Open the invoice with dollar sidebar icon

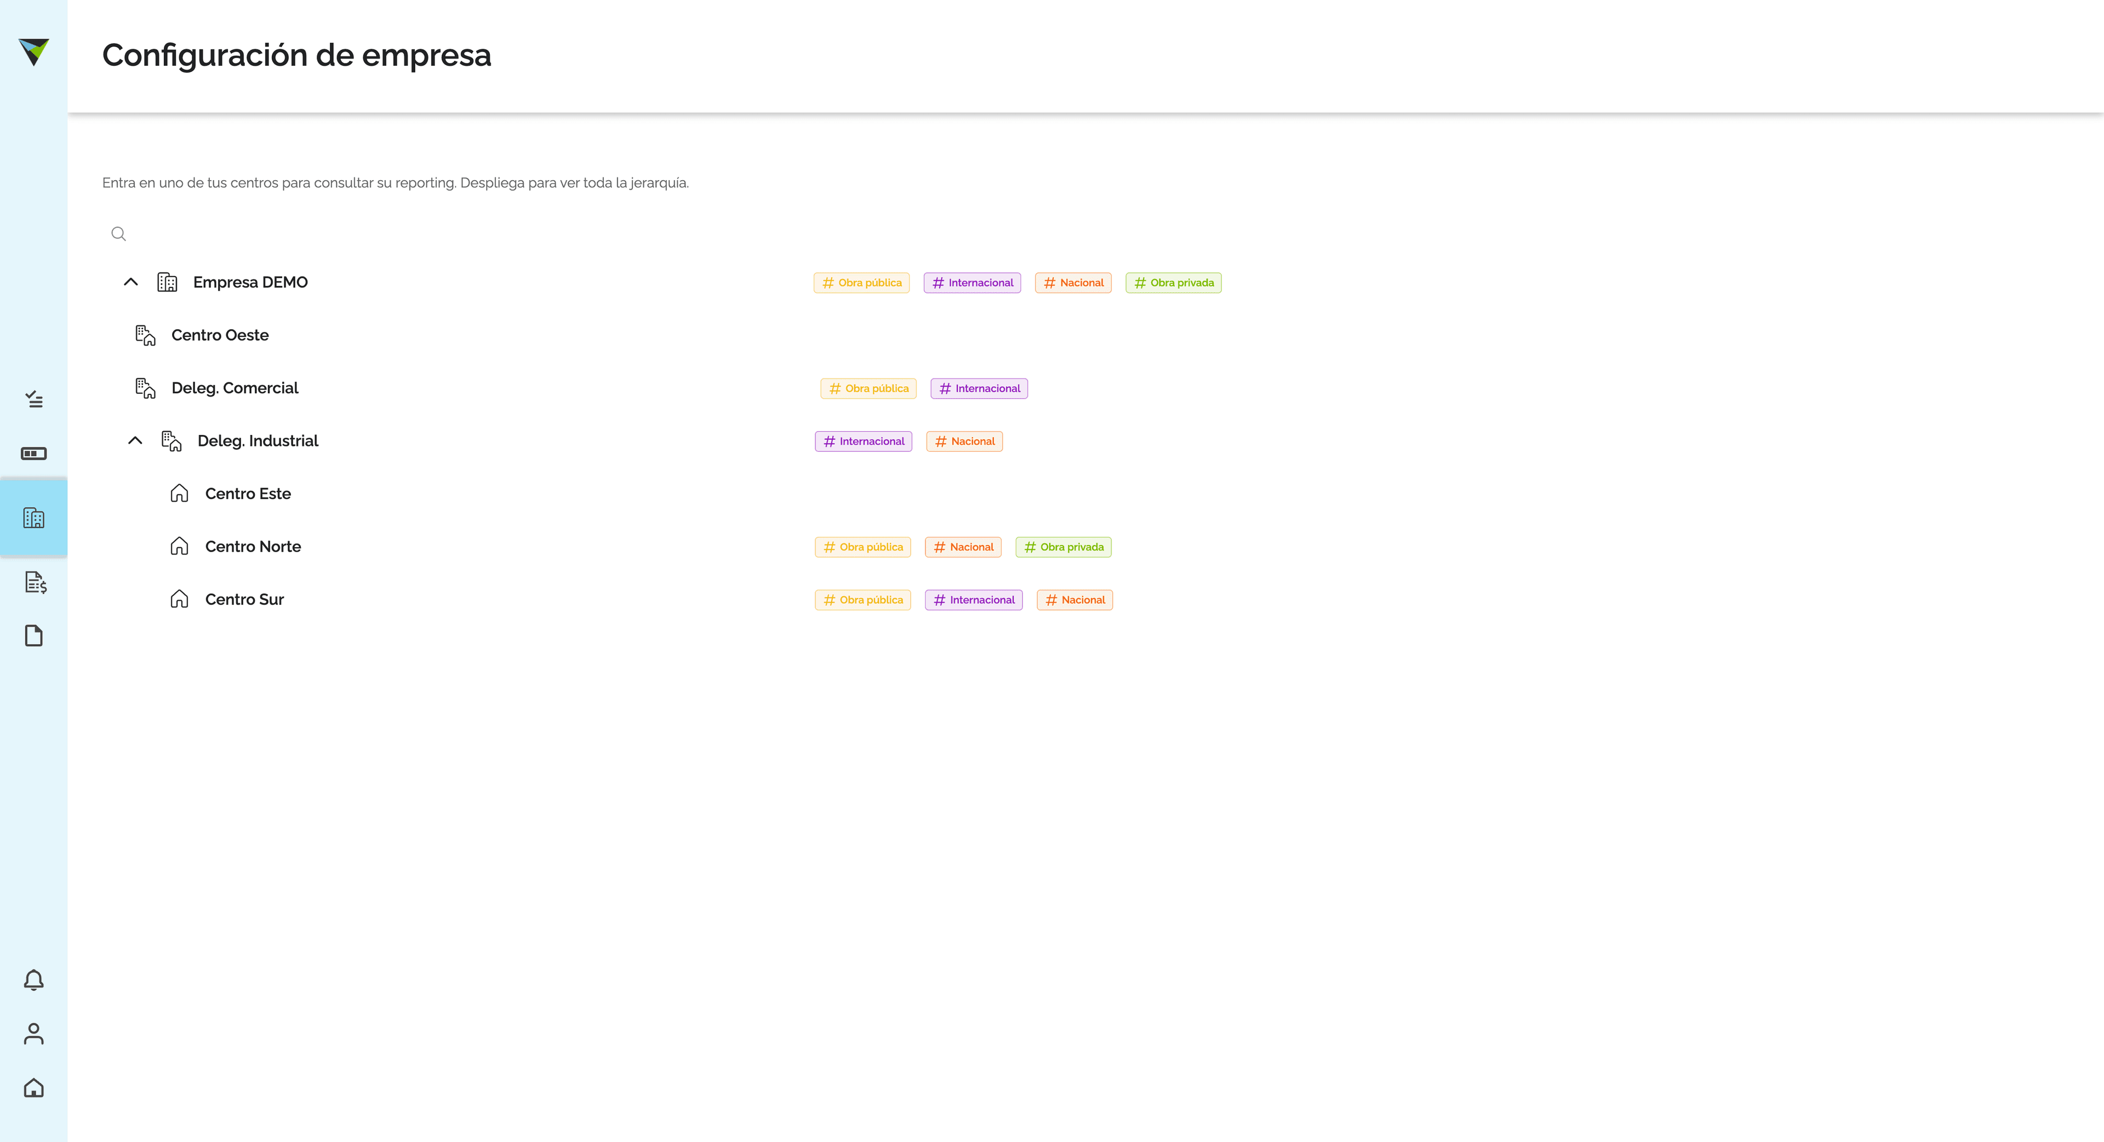(x=35, y=582)
